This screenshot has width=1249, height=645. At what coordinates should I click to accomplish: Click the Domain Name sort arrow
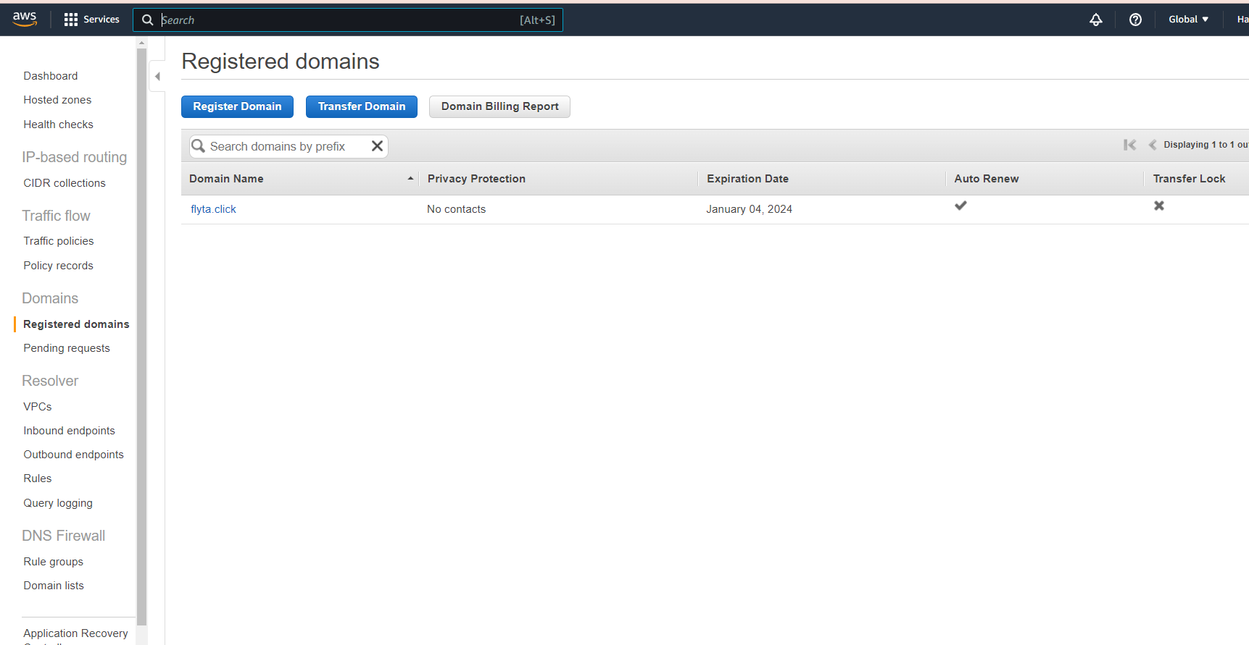pyautogui.click(x=410, y=179)
